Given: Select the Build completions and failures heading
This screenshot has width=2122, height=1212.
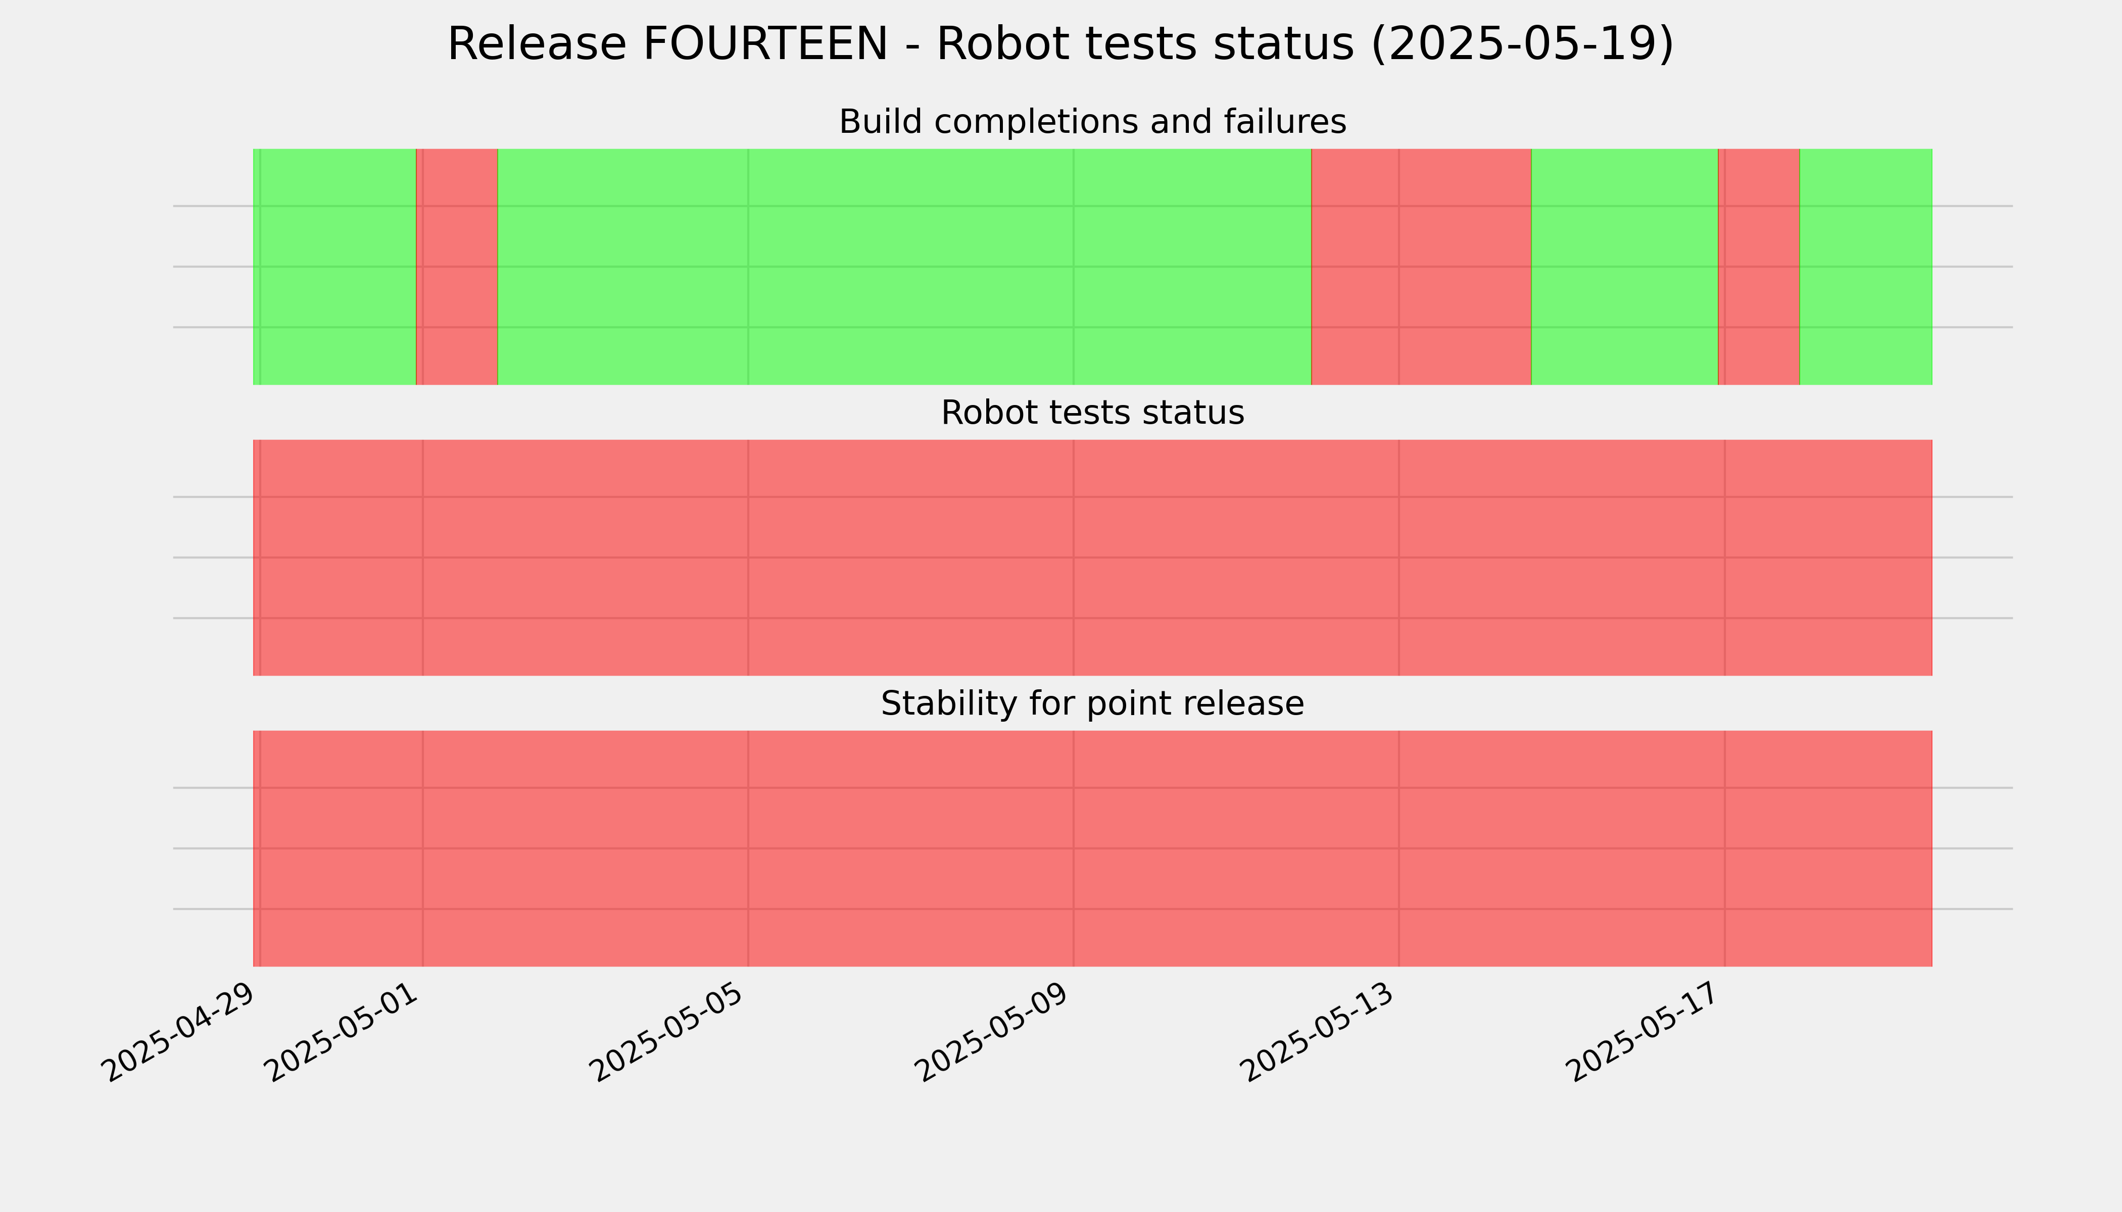Looking at the screenshot, I should point(1092,122).
